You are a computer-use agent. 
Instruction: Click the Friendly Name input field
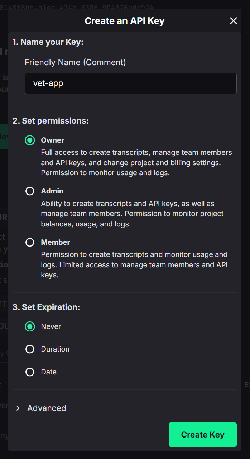tap(130, 83)
